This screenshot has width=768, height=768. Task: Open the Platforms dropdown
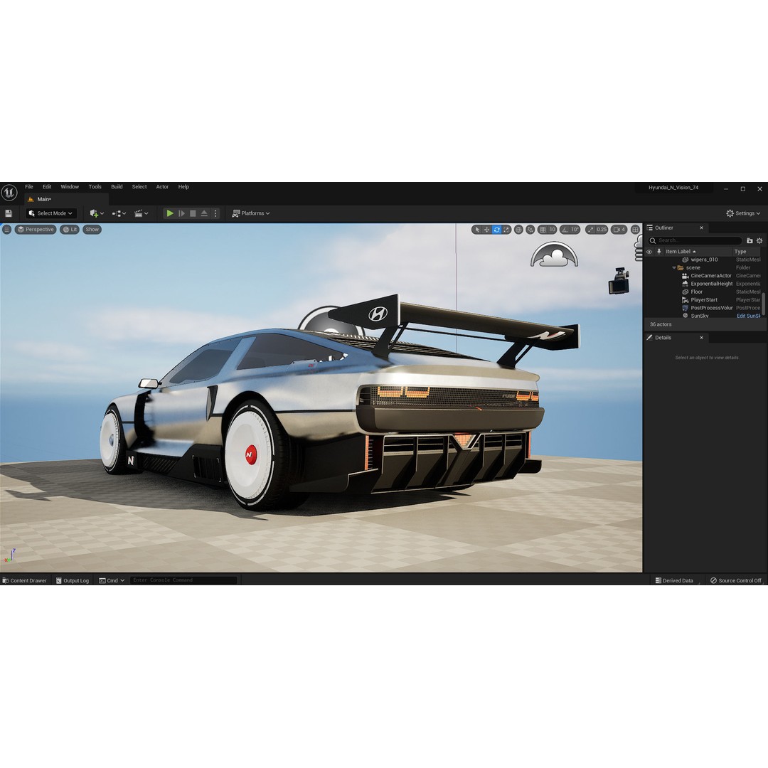coord(251,213)
